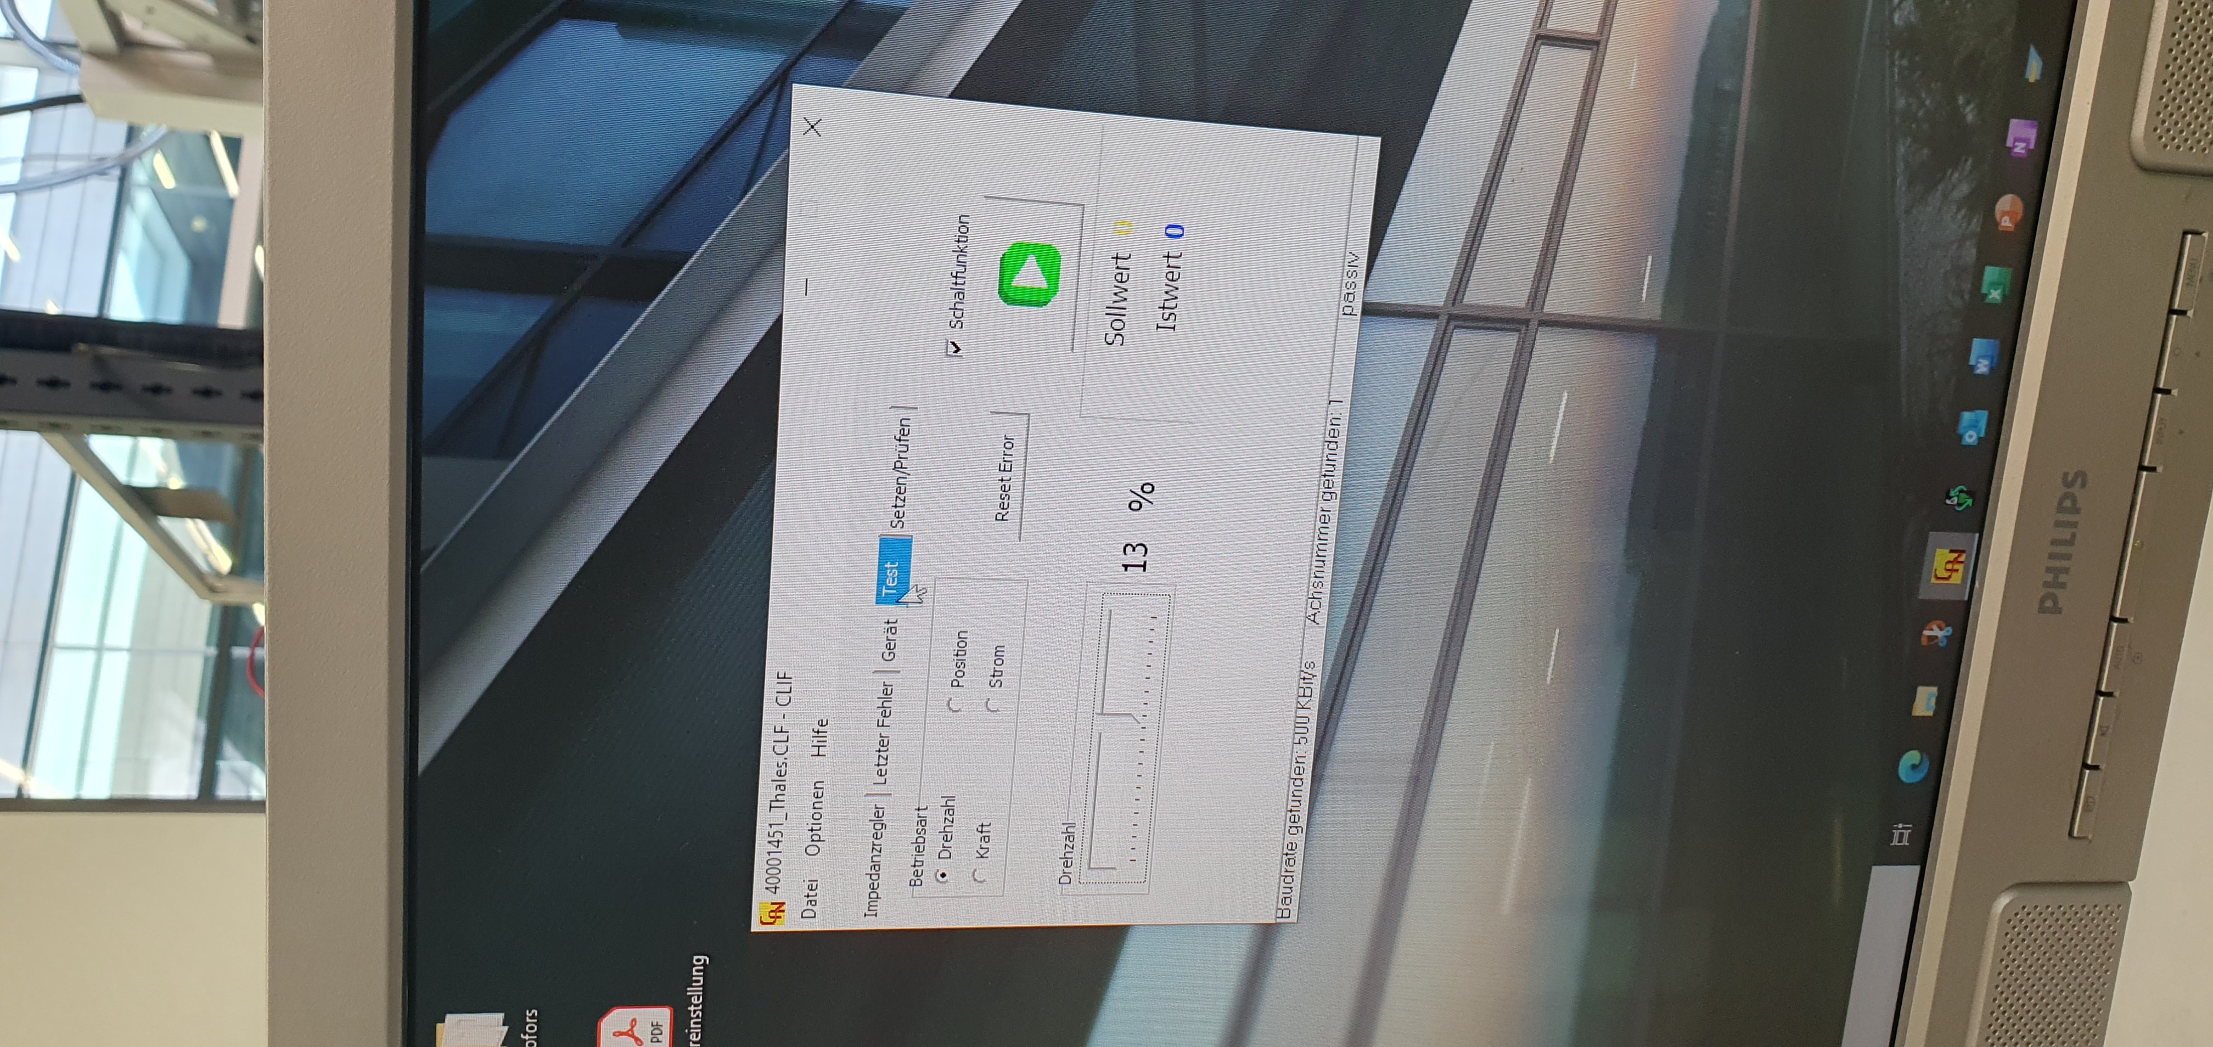Launch PowerPoint from the taskbar
The width and height of the screenshot is (2213, 1047).
click(x=2008, y=212)
